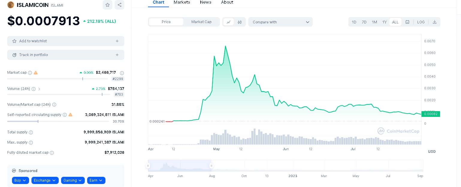Click the #703 volume rank badge
This screenshot has height=187, width=461.
point(119,94)
